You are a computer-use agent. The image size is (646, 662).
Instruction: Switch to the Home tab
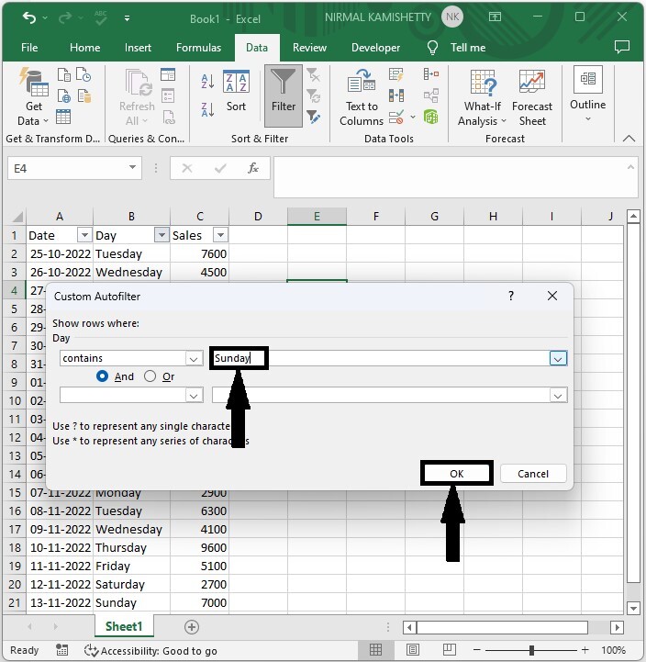(84, 48)
